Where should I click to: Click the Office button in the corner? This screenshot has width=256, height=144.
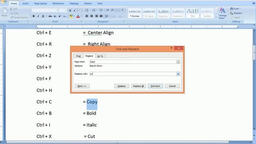point(3,2)
